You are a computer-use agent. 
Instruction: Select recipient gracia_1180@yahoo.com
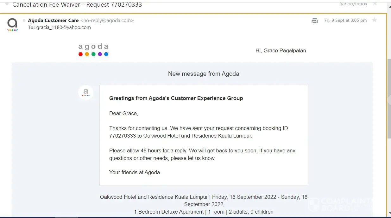[x=63, y=27]
